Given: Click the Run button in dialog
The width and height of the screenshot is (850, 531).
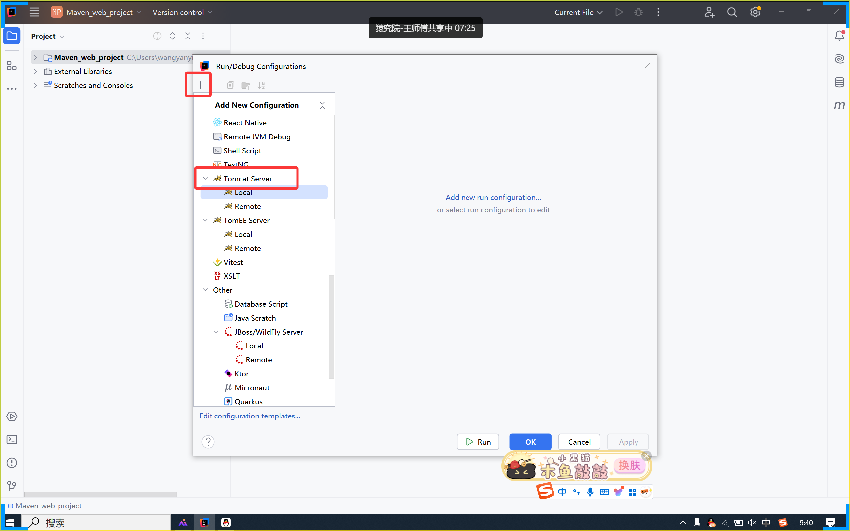Looking at the screenshot, I should [478, 442].
